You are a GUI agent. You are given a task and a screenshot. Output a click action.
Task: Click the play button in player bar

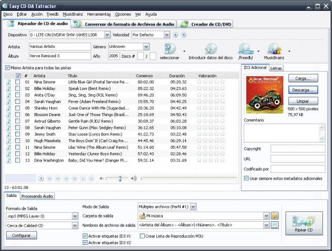(x=41, y=179)
